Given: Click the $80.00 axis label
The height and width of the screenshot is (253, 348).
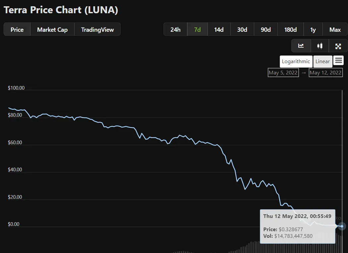Looking at the screenshot, I should (x=15, y=115).
